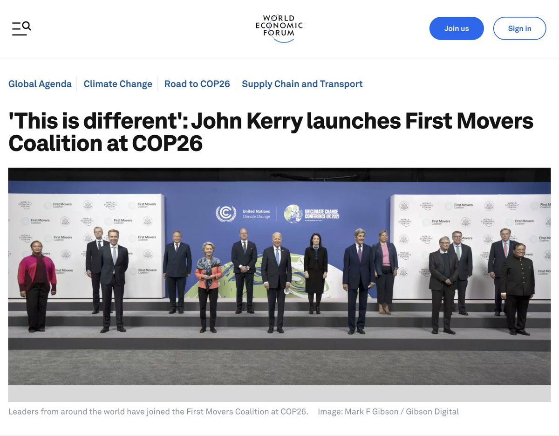Open Supply Chain and Transport link
559x436 pixels.
(x=302, y=84)
